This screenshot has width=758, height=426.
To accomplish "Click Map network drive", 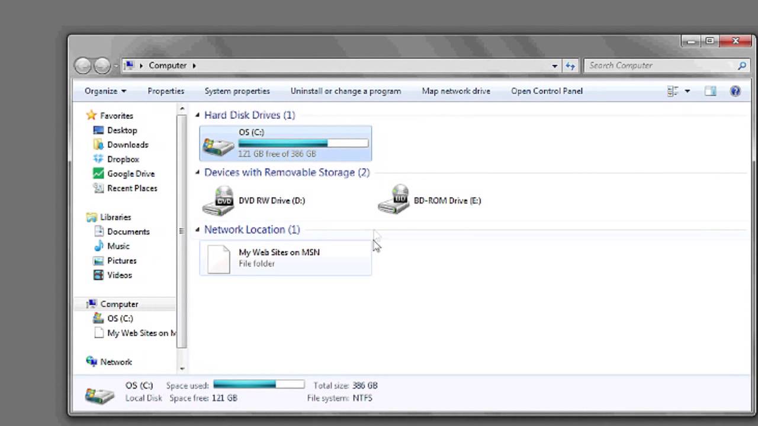I will pyautogui.click(x=456, y=91).
